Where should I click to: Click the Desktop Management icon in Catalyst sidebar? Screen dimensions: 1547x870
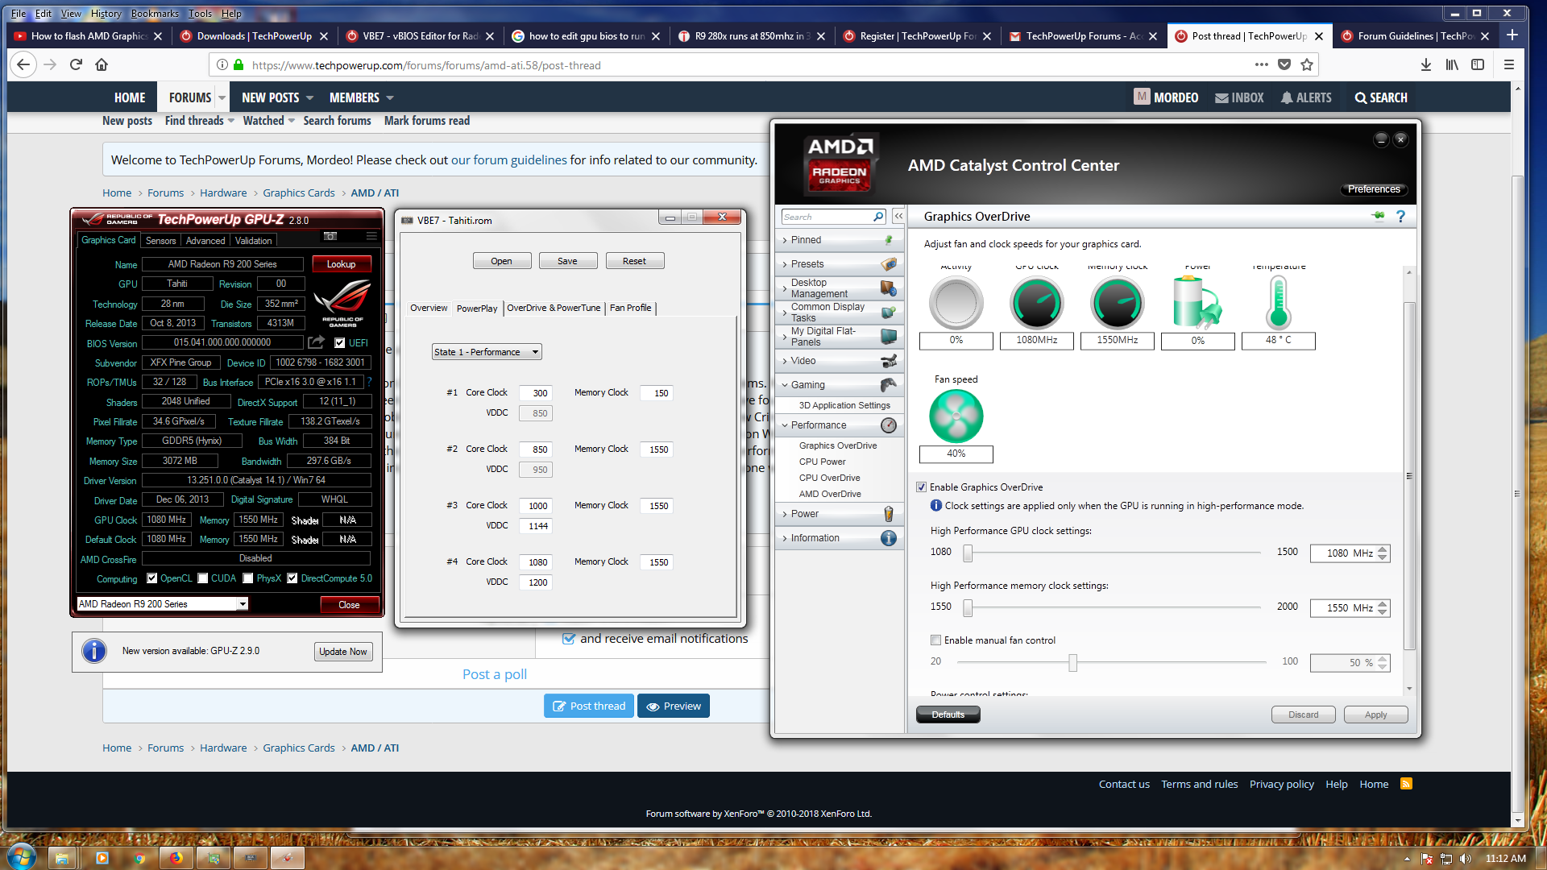pos(889,288)
